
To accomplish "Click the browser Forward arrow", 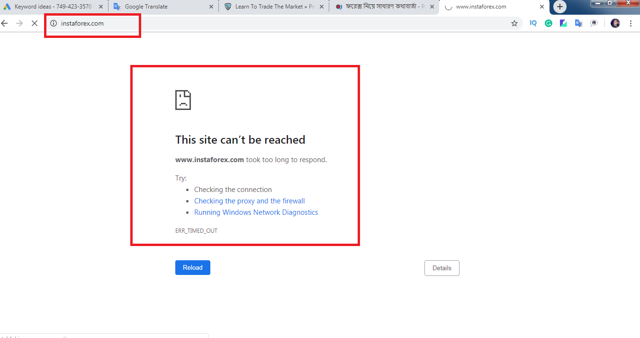I will pos(19,23).
